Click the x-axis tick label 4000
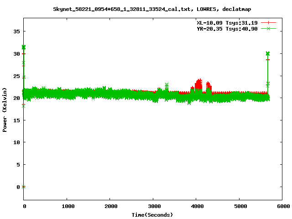The height and width of the screenshot is (219, 292). pos(197,206)
